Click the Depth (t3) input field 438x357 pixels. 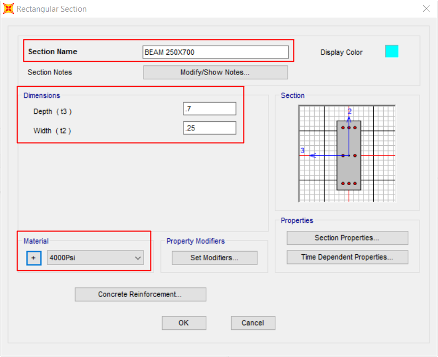209,109
